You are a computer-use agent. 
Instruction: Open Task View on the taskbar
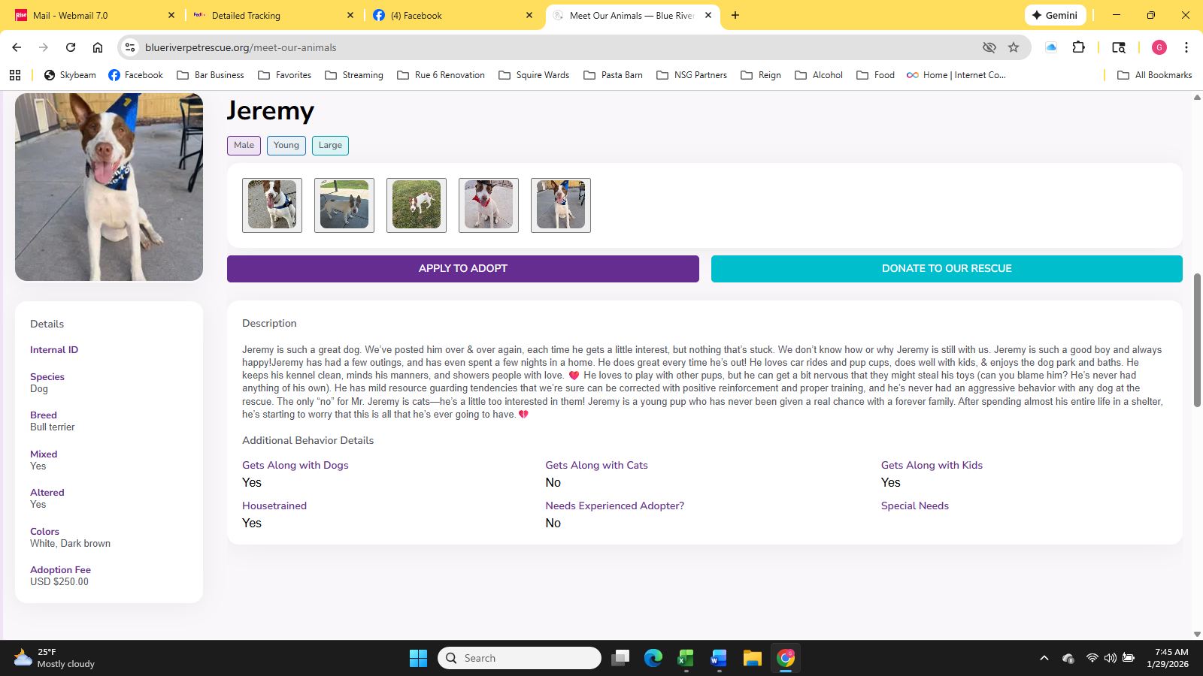tap(620, 658)
